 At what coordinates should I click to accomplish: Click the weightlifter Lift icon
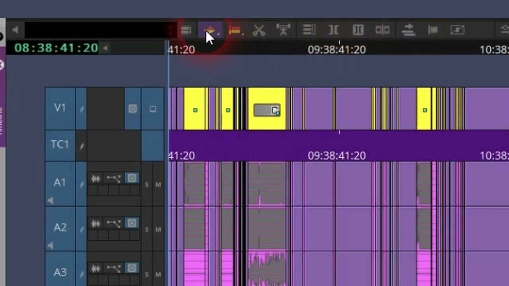[283, 30]
